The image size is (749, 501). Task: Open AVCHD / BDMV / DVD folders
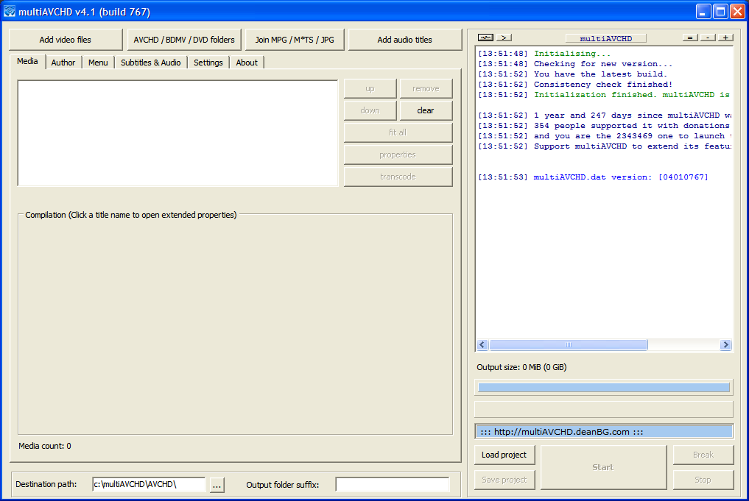184,40
